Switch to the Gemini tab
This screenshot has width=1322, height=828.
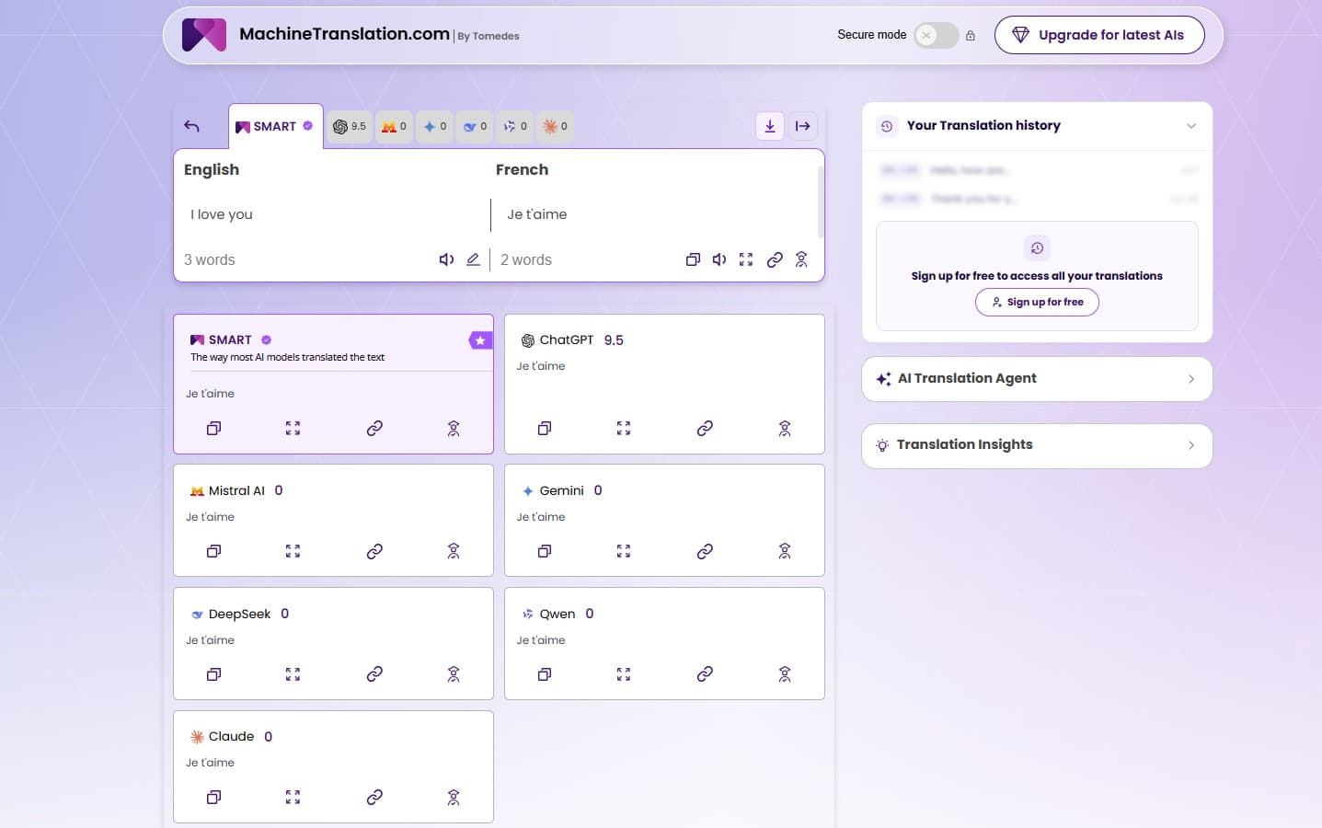[x=435, y=126]
